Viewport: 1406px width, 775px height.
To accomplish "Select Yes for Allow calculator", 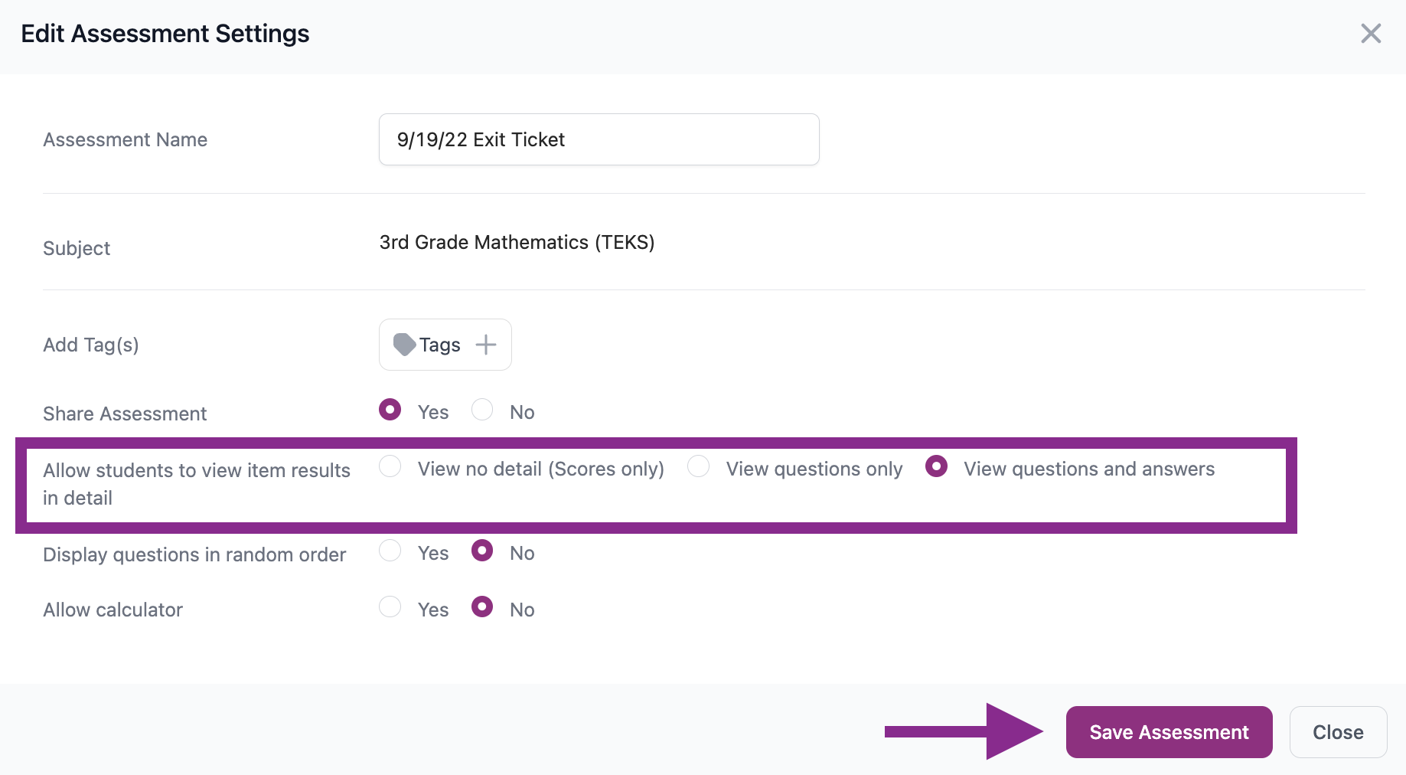I will pos(390,607).
